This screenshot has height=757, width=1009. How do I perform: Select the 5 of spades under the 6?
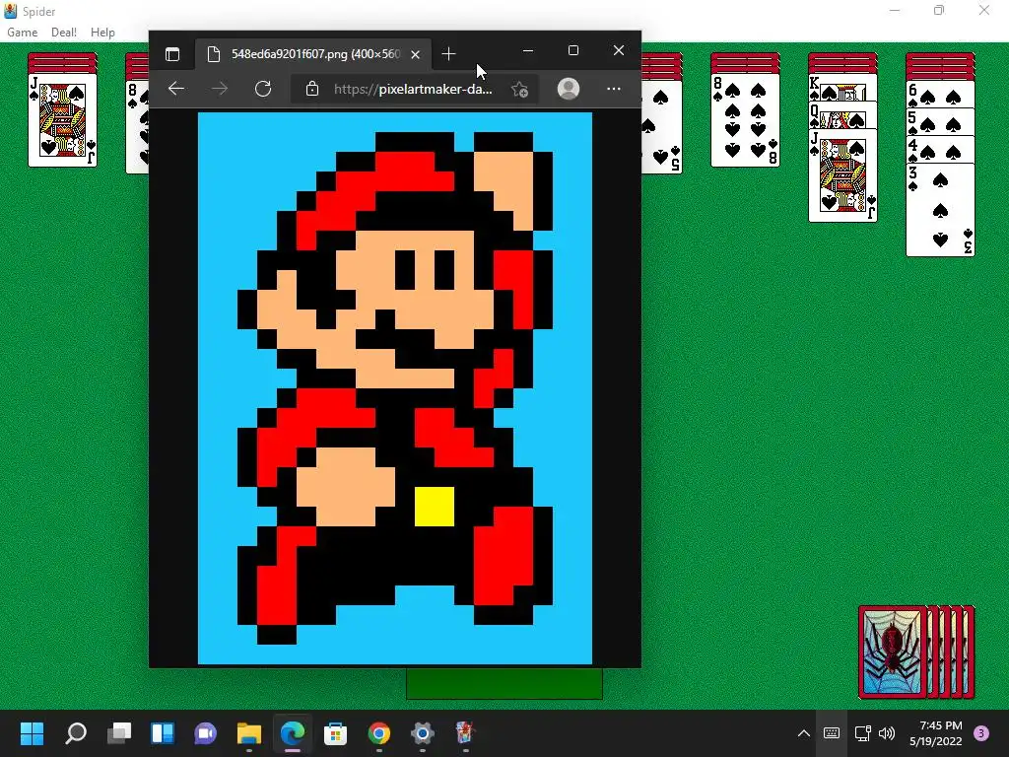940,121
